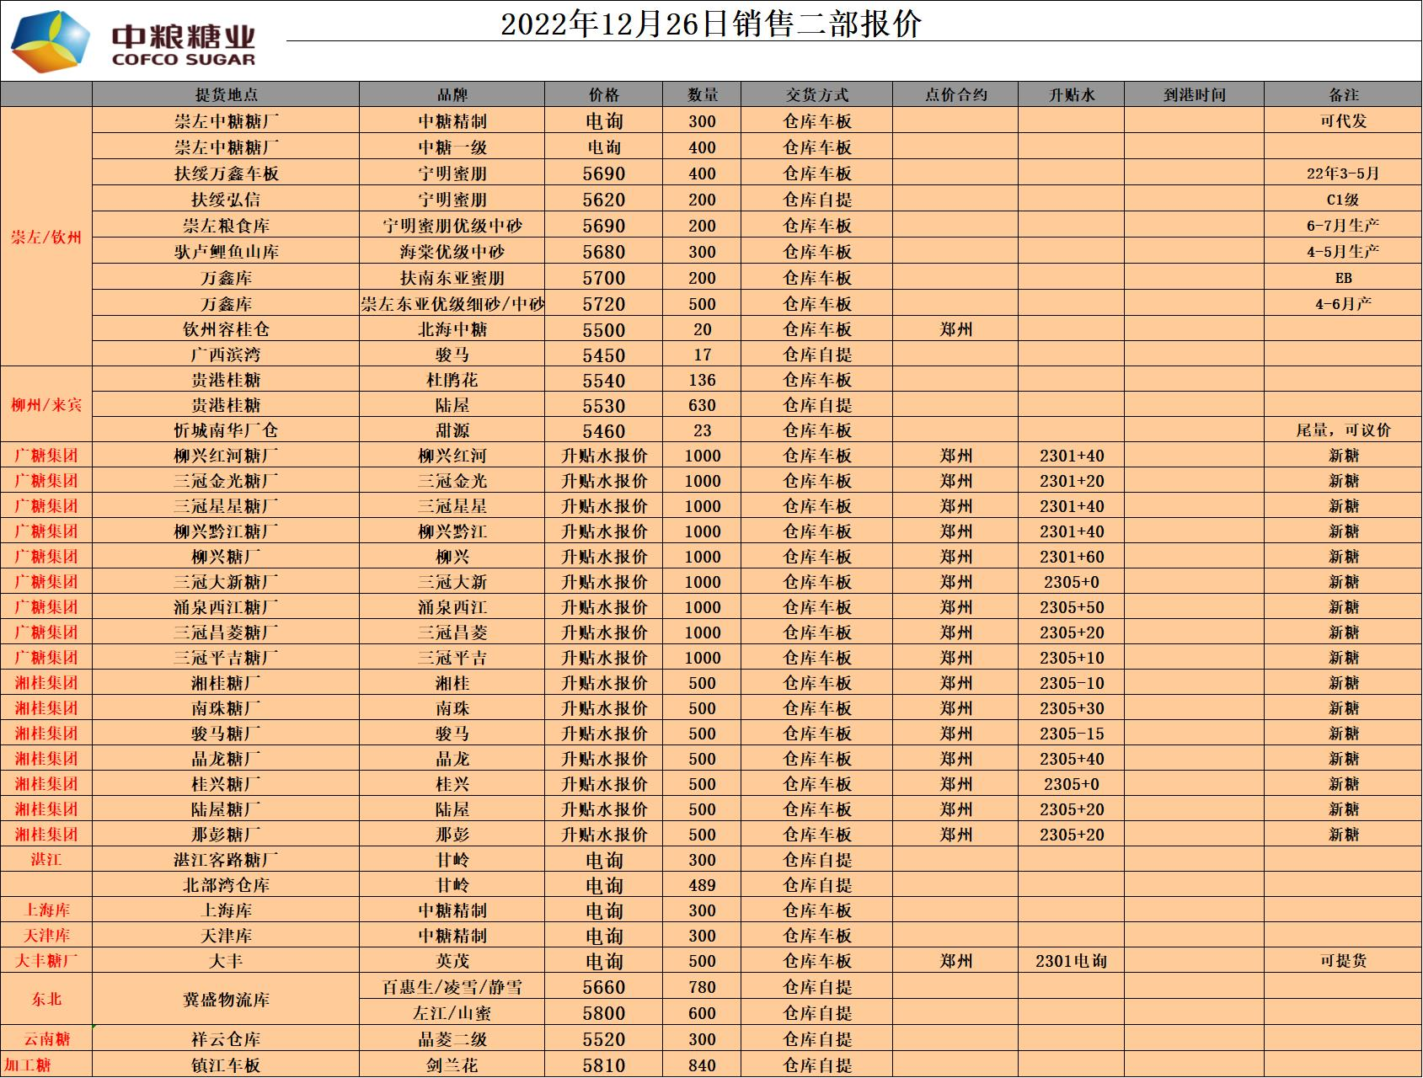1423x1078 pixels.
Task: Click the COFCO cube logo icon
Action: (x=50, y=41)
